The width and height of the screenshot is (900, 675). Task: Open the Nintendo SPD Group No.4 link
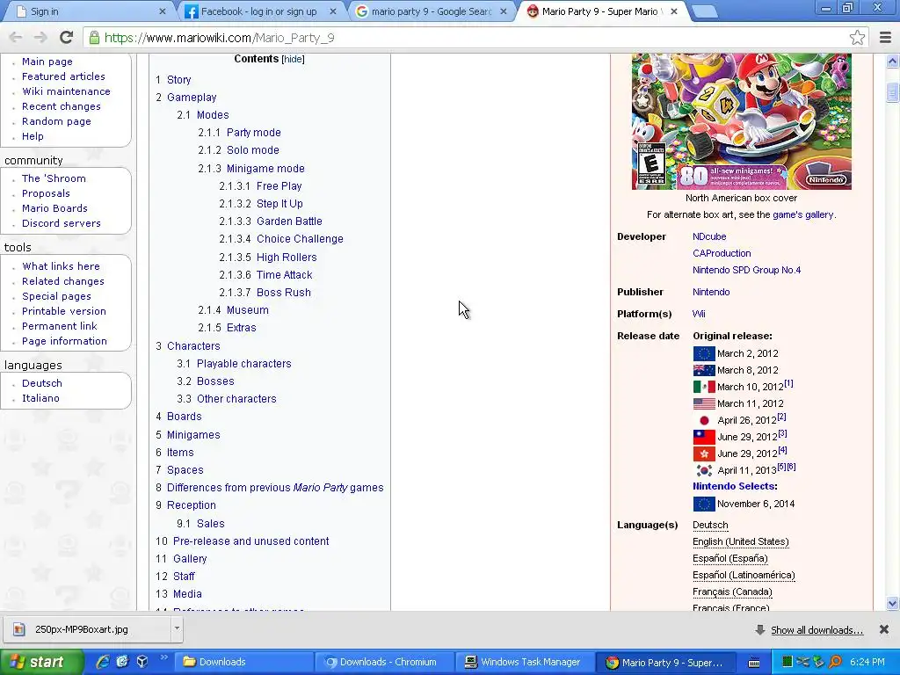pos(747,270)
